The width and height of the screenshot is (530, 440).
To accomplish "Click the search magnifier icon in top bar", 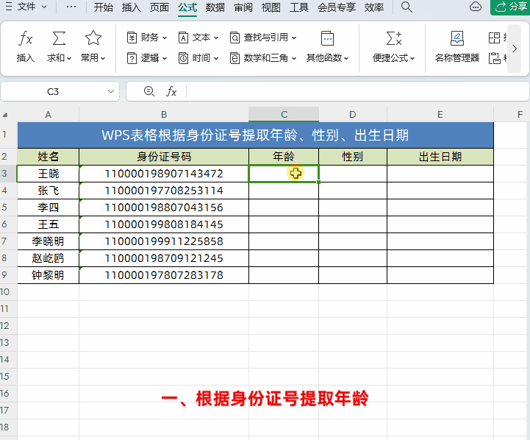I will click(x=407, y=7).
